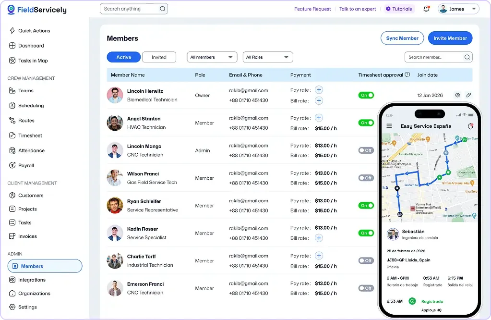Open the James account menu
The width and height of the screenshot is (491, 320).
458,8
